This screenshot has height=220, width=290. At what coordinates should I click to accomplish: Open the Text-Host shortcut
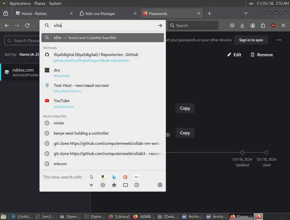tap(103, 88)
